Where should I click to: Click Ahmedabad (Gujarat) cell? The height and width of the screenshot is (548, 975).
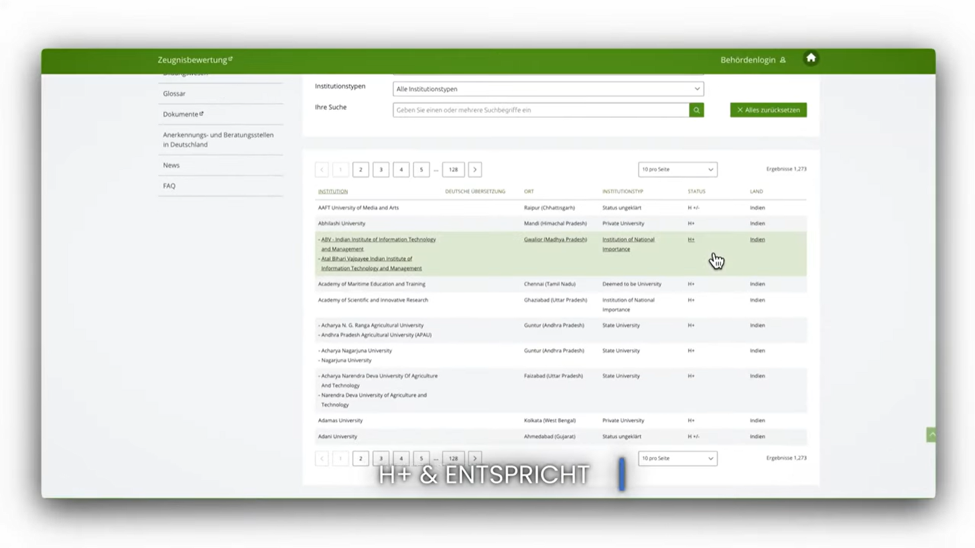(x=549, y=437)
